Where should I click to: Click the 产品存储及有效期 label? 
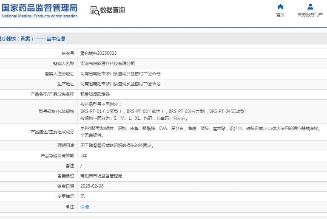click(x=57, y=156)
